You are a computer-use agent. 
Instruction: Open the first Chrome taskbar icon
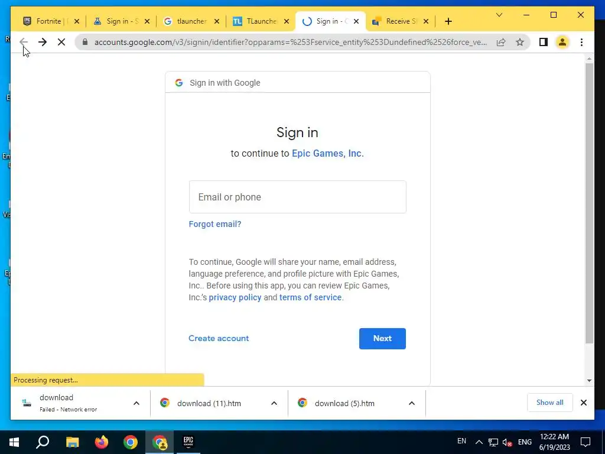pos(131,442)
